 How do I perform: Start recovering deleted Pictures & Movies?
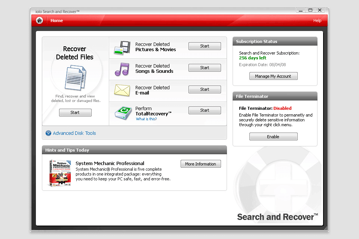205,46
